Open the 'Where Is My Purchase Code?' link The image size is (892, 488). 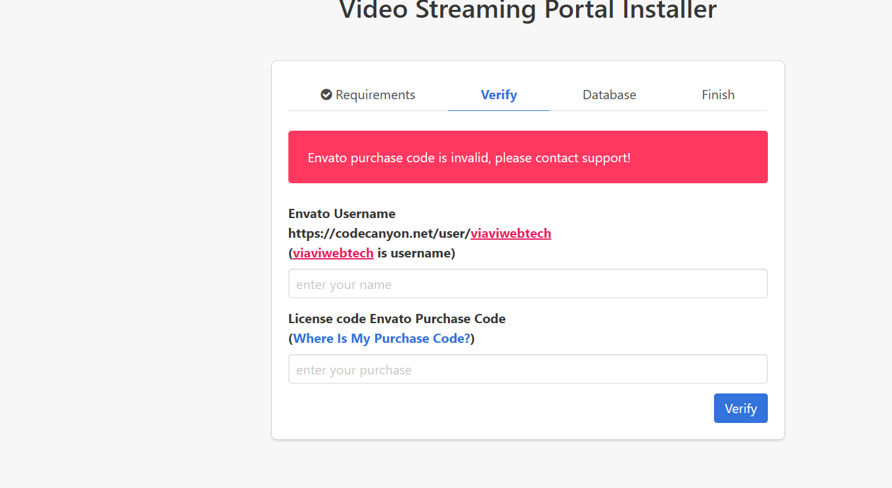pyautogui.click(x=382, y=338)
